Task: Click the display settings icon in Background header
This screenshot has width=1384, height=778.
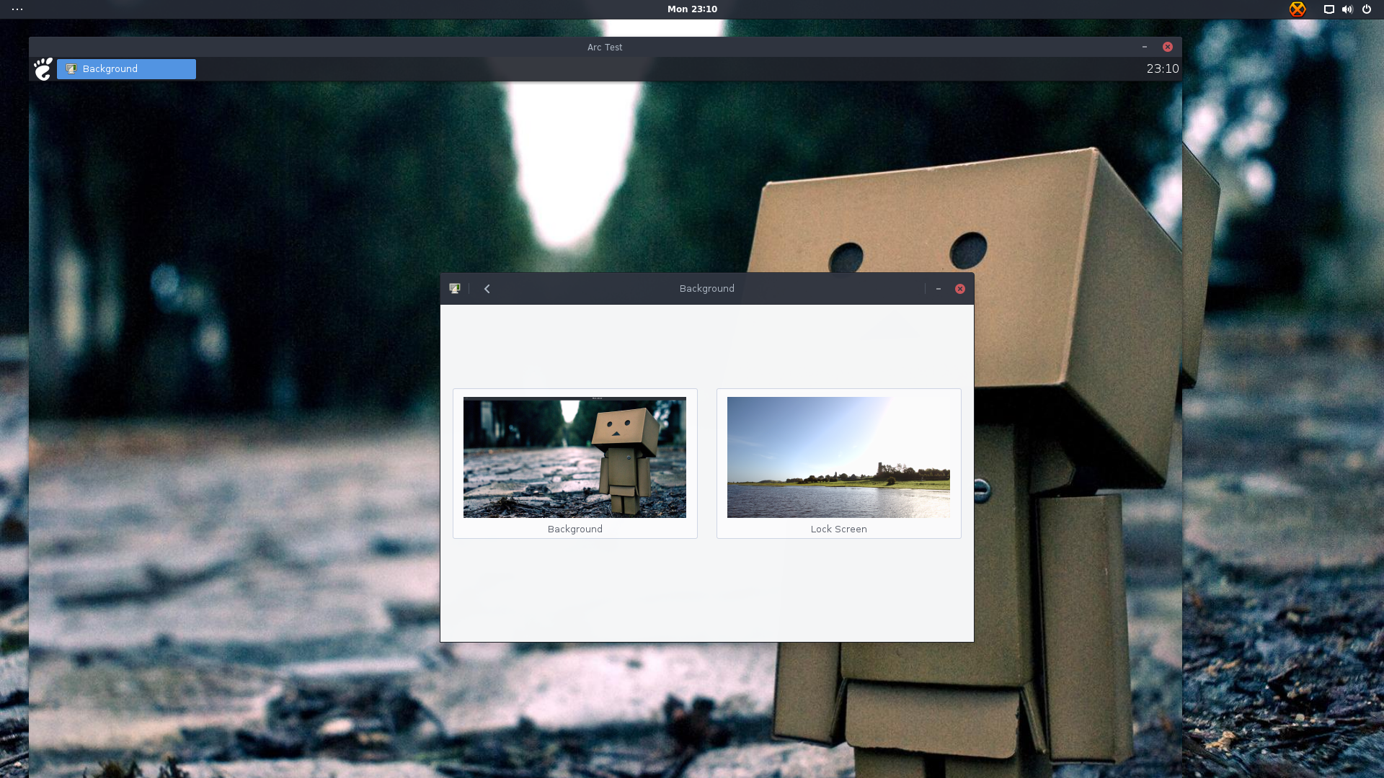Action: [x=455, y=289]
